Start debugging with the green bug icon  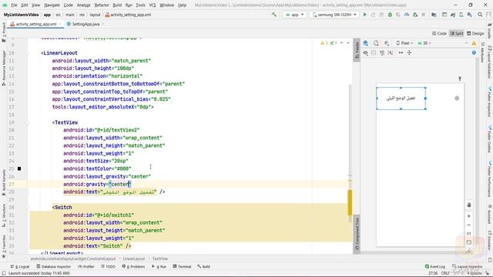390,15
